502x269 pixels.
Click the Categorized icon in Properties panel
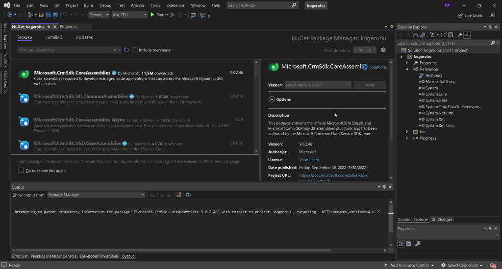tap(401, 244)
